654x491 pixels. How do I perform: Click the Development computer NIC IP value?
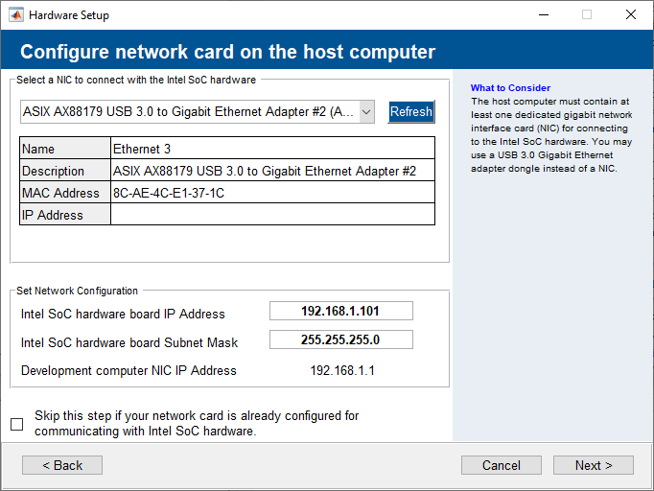[x=342, y=370]
